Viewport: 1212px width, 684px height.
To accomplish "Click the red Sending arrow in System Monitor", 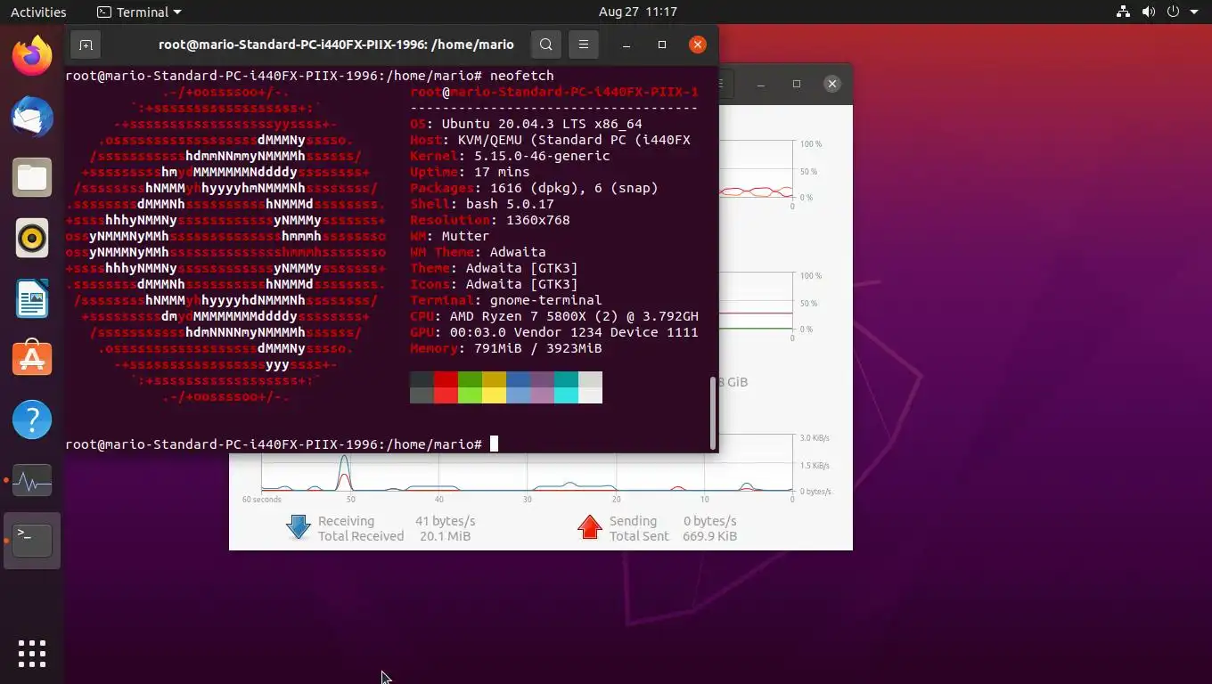I will point(590,527).
